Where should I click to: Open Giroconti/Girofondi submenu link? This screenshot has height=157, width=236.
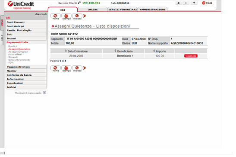point(19,60)
